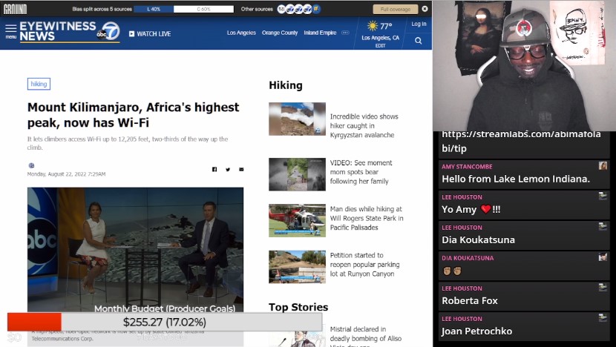
Task: Open the hamburger menu icon
Action: pyautogui.click(x=10, y=32)
